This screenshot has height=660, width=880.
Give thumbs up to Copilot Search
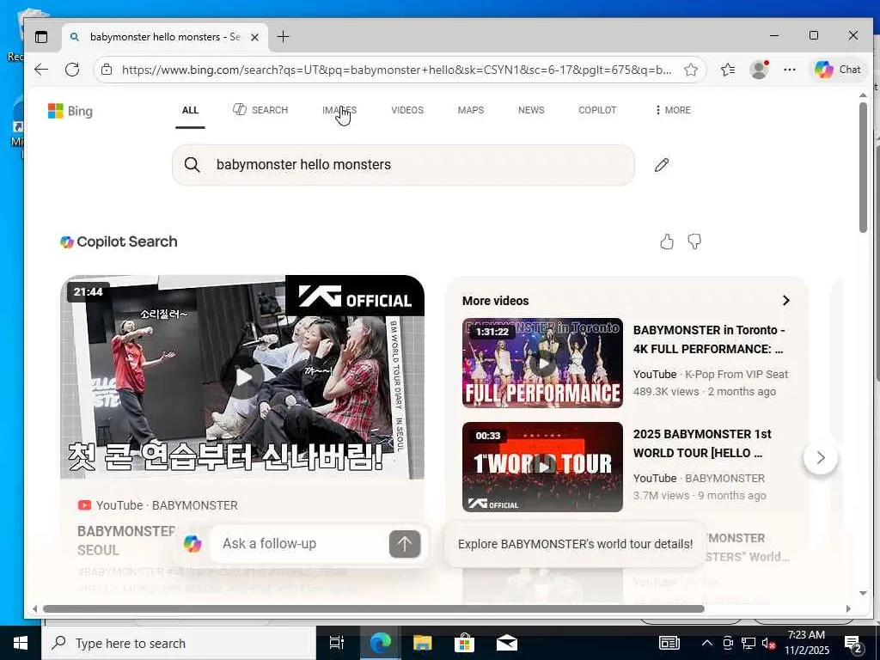(666, 241)
